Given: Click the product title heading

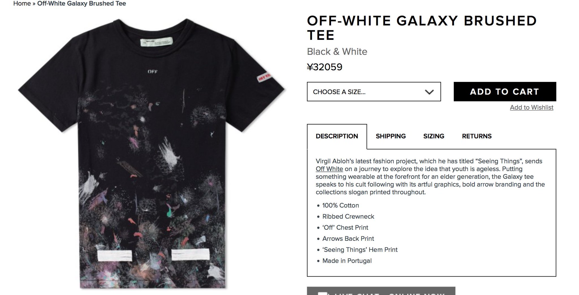Looking at the screenshot, I should [422, 28].
